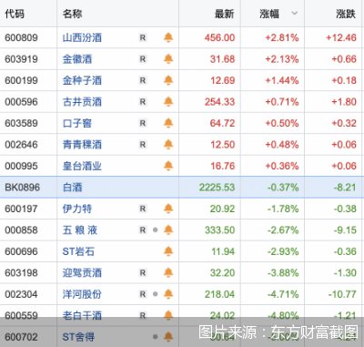Image resolution: width=364 pixels, height=347 pixels.
Task: Click the alert bell for 山西汾酒
Action: 168,37
